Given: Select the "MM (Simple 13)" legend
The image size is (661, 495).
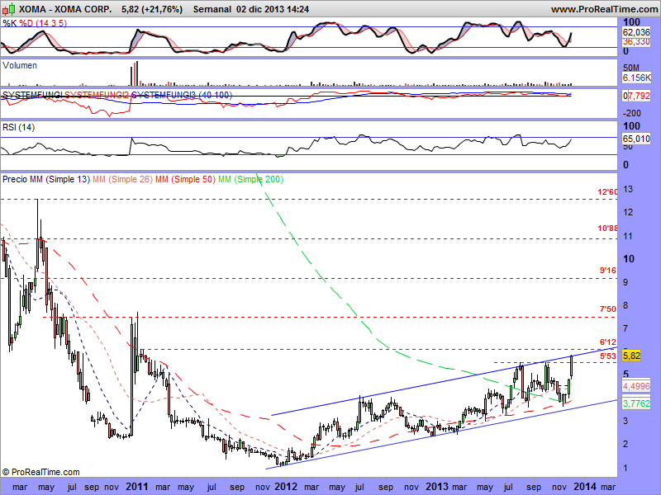Looking at the screenshot, I should [x=59, y=179].
